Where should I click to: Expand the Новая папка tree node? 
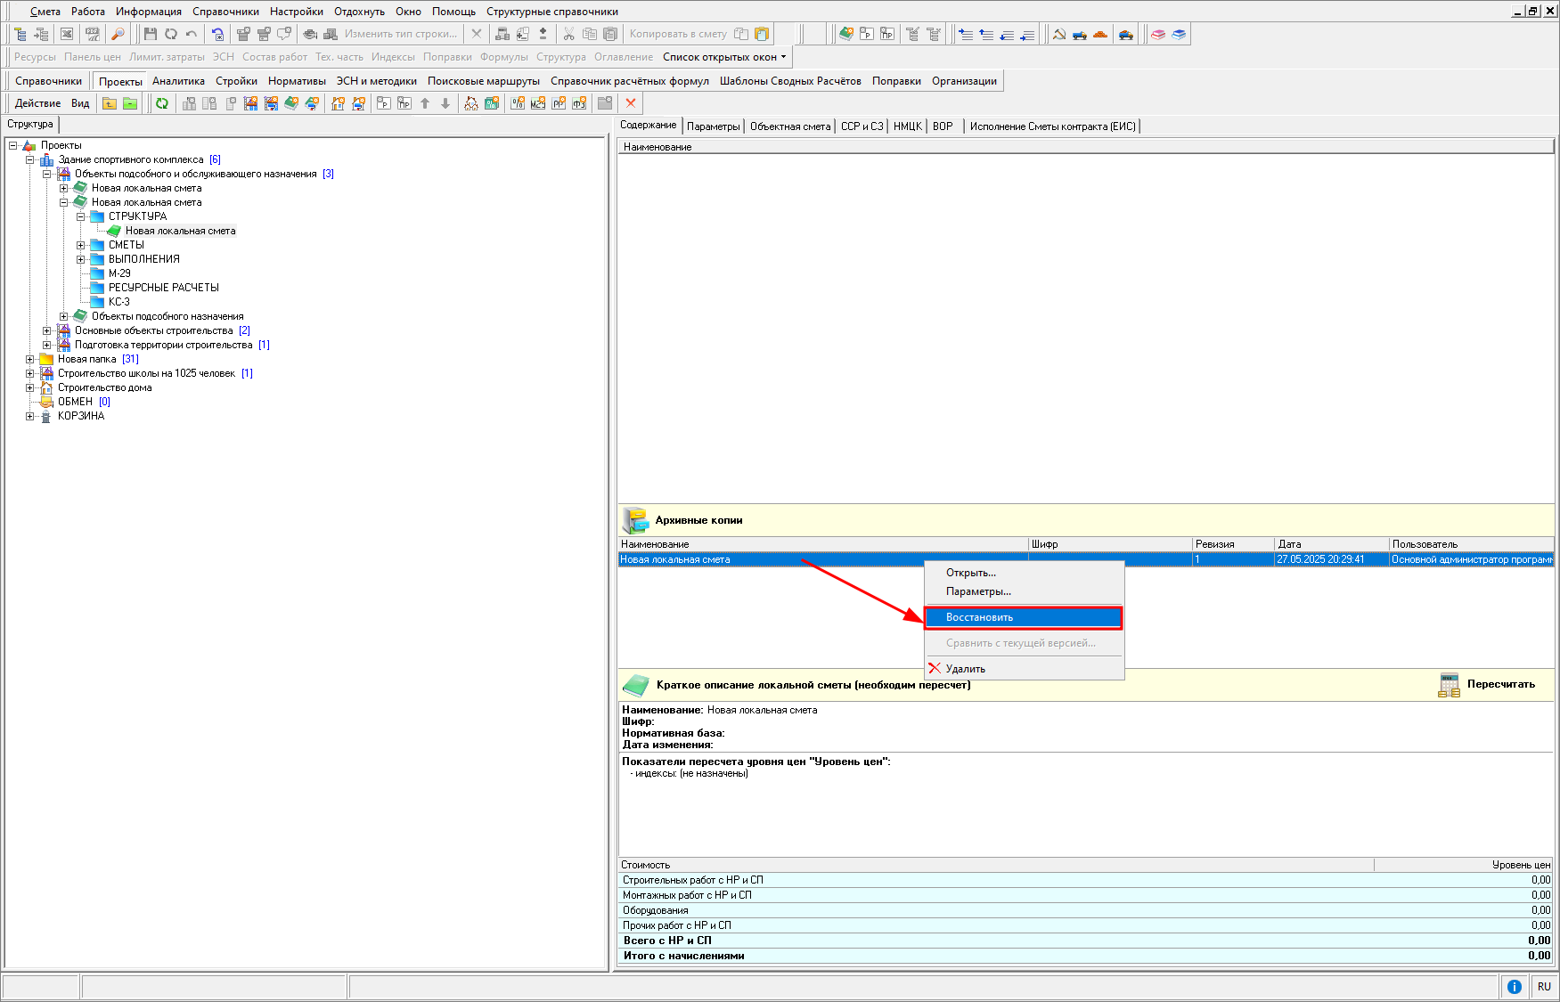[x=29, y=359]
